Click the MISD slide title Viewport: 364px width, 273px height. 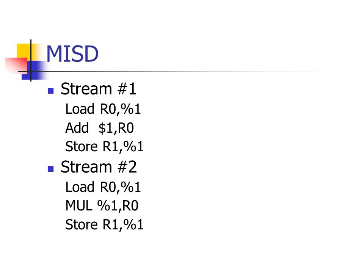[72, 54]
